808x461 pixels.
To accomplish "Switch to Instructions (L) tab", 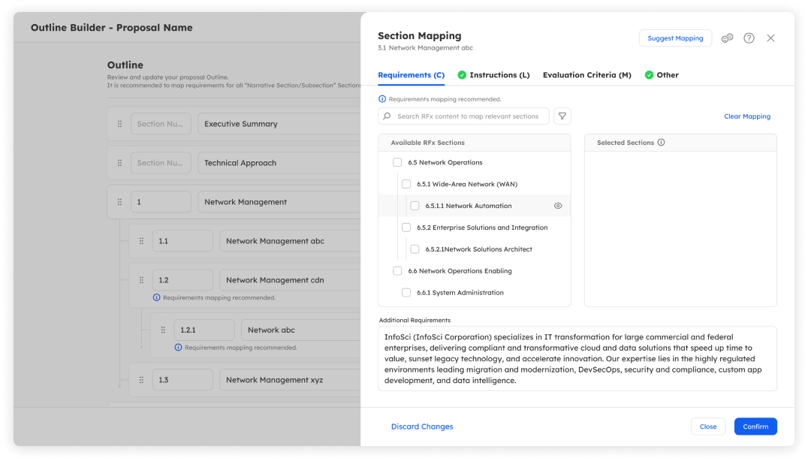I will pyautogui.click(x=493, y=75).
